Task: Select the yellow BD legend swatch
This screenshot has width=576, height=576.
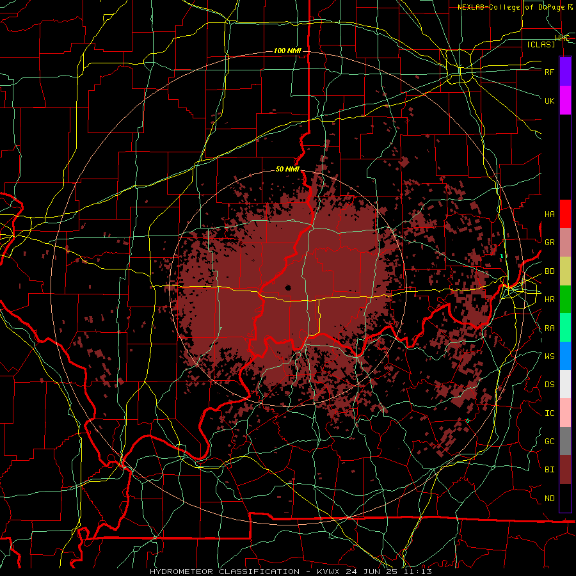Action: tap(565, 271)
